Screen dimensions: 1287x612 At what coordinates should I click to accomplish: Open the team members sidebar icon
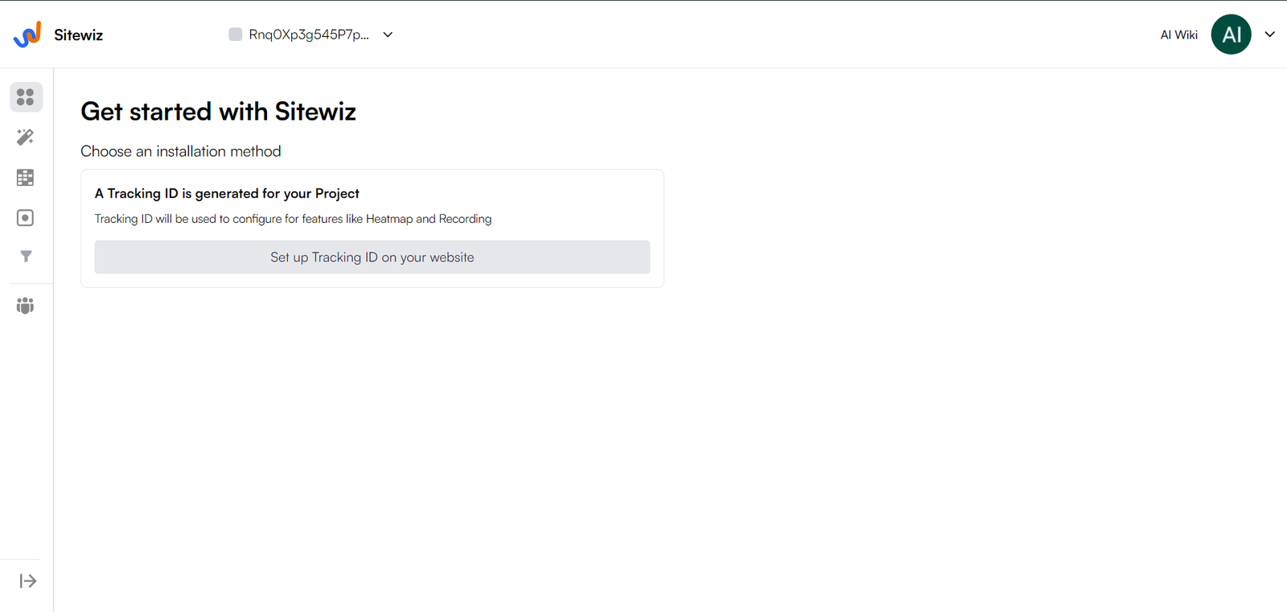(26, 306)
